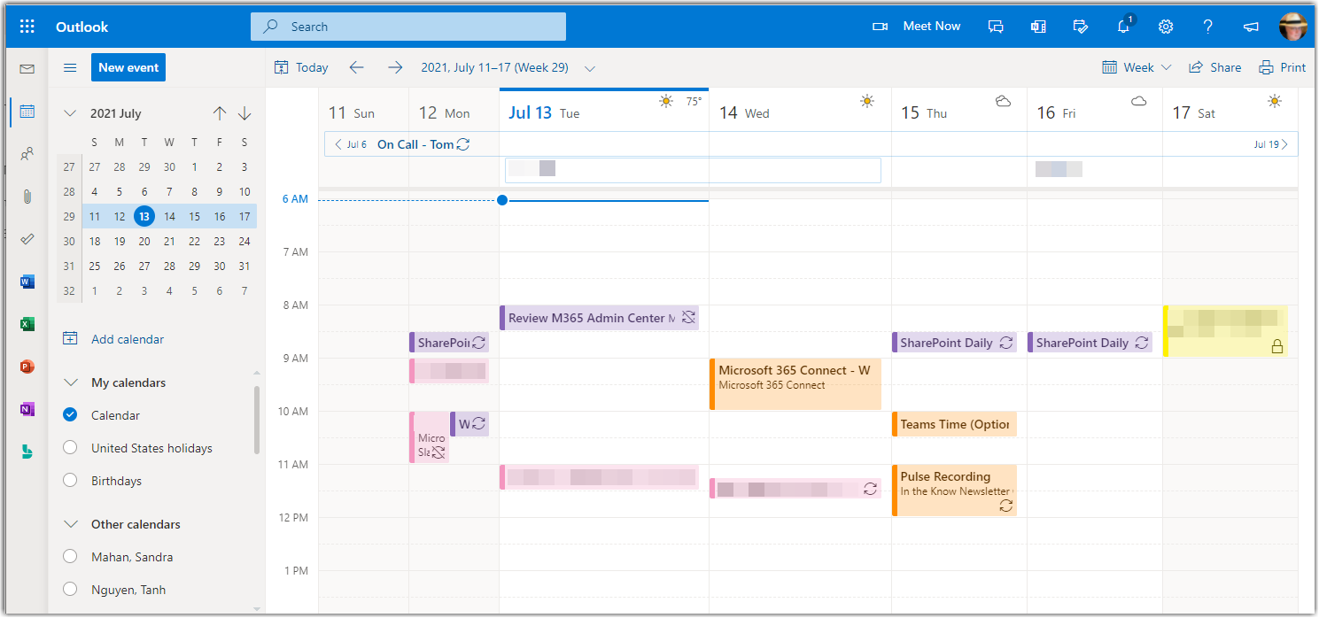Open the navigation pane hamburger menu
The width and height of the screenshot is (1319, 618).
[69, 67]
